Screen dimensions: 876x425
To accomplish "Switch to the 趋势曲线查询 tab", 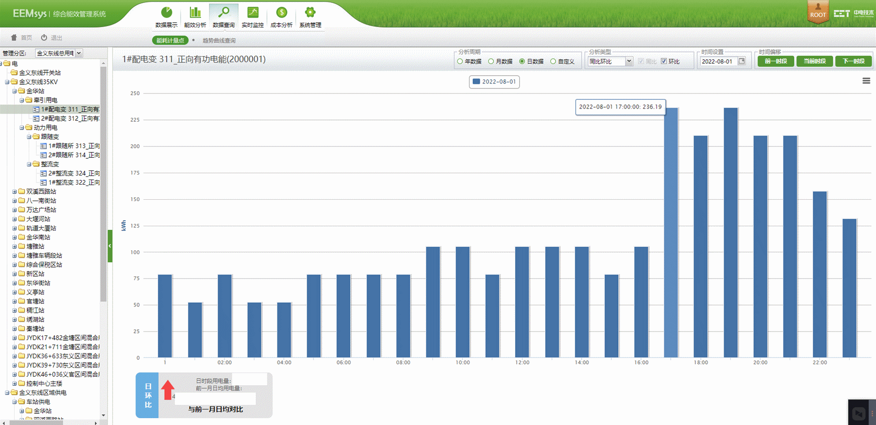I will 219,41.
